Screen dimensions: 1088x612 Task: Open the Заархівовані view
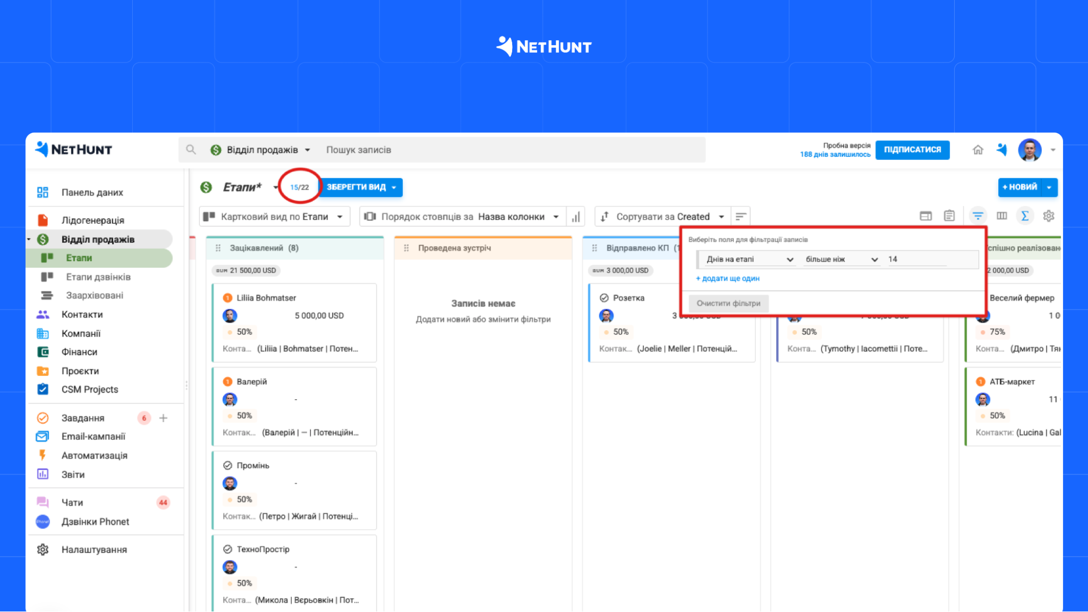95,295
